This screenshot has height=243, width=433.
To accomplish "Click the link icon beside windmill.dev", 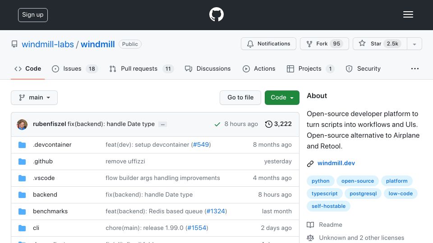I will tap(310, 164).
